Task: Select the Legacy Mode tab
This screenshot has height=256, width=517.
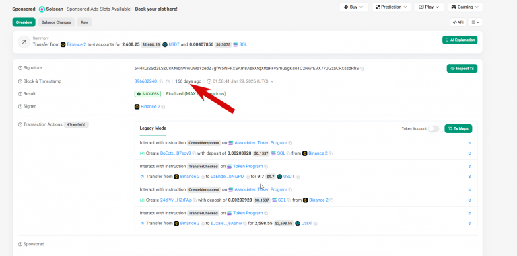Action: click(x=153, y=128)
